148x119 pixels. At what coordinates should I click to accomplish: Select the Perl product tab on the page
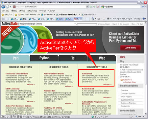tap(16, 58)
